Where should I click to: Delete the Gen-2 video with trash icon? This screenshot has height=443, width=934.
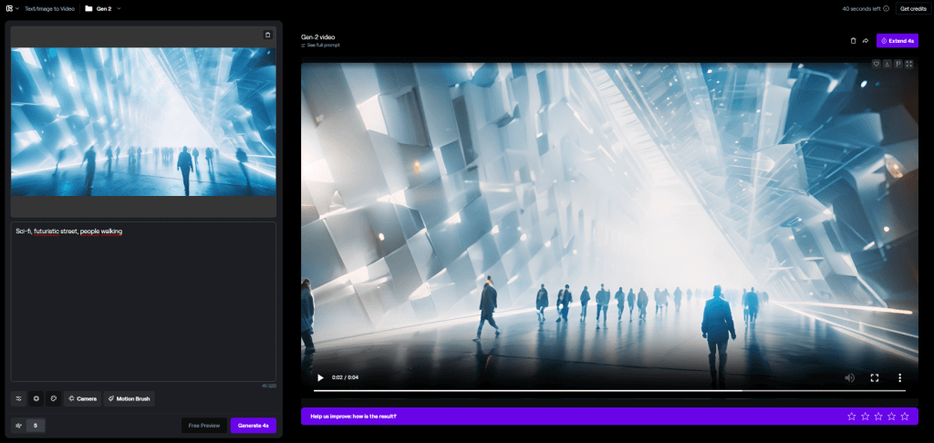coord(853,41)
